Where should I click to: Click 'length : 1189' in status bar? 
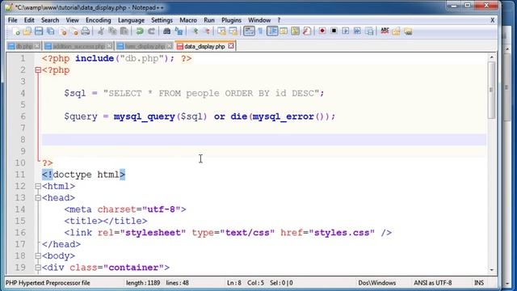click(143, 283)
